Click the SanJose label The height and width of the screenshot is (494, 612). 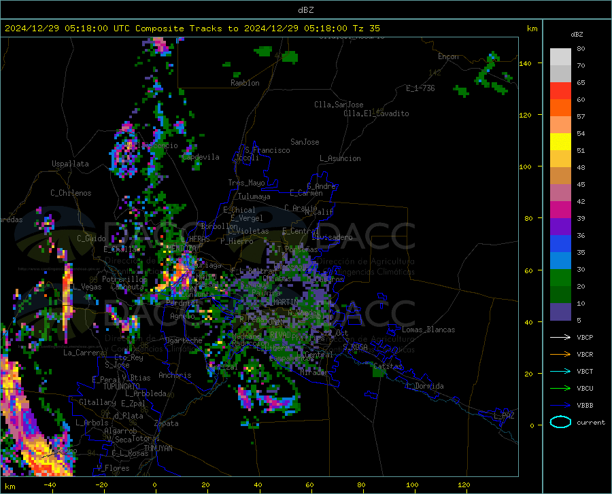tap(305, 142)
